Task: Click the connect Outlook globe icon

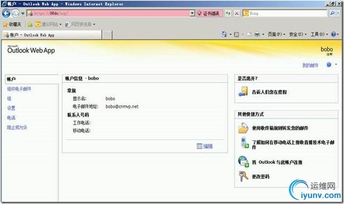Action: tap(243, 161)
